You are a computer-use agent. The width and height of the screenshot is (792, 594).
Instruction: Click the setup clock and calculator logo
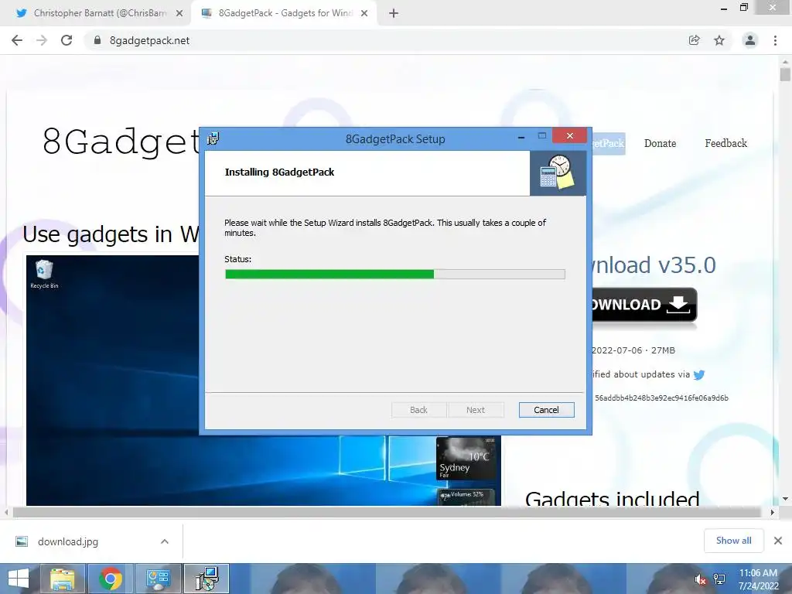pos(558,172)
